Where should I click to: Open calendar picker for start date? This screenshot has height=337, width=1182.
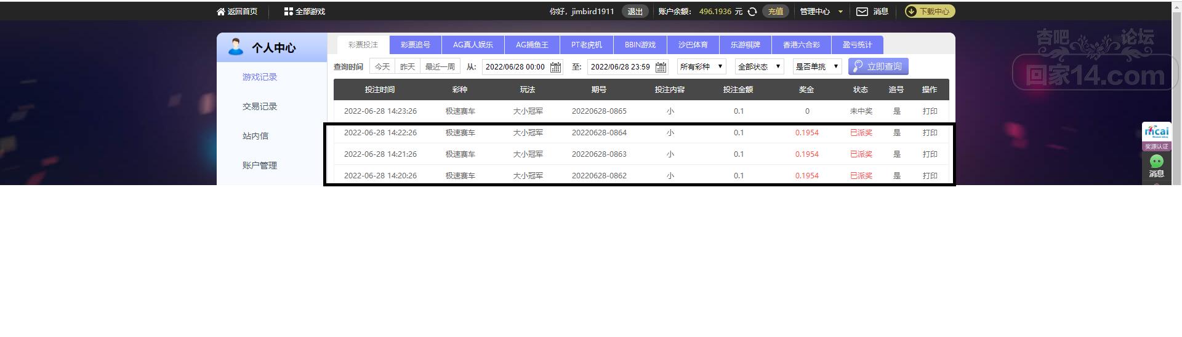pyautogui.click(x=555, y=67)
